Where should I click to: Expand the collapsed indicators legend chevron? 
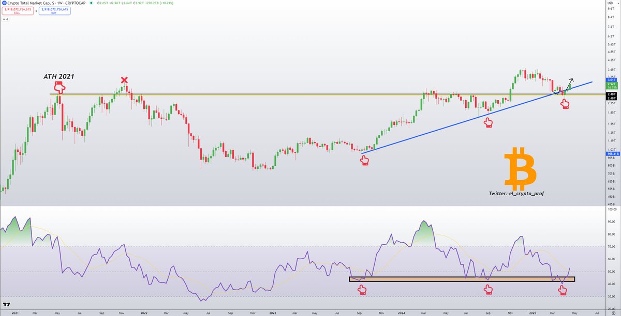point(4,20)
